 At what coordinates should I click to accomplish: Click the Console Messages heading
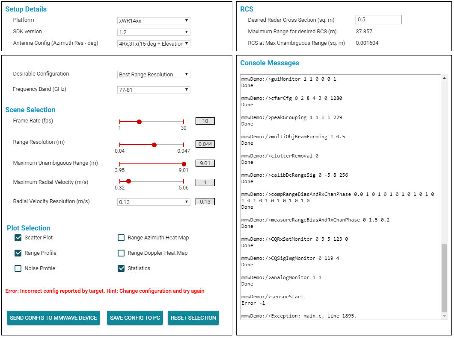pyautogui.click(x=270, y=63)
